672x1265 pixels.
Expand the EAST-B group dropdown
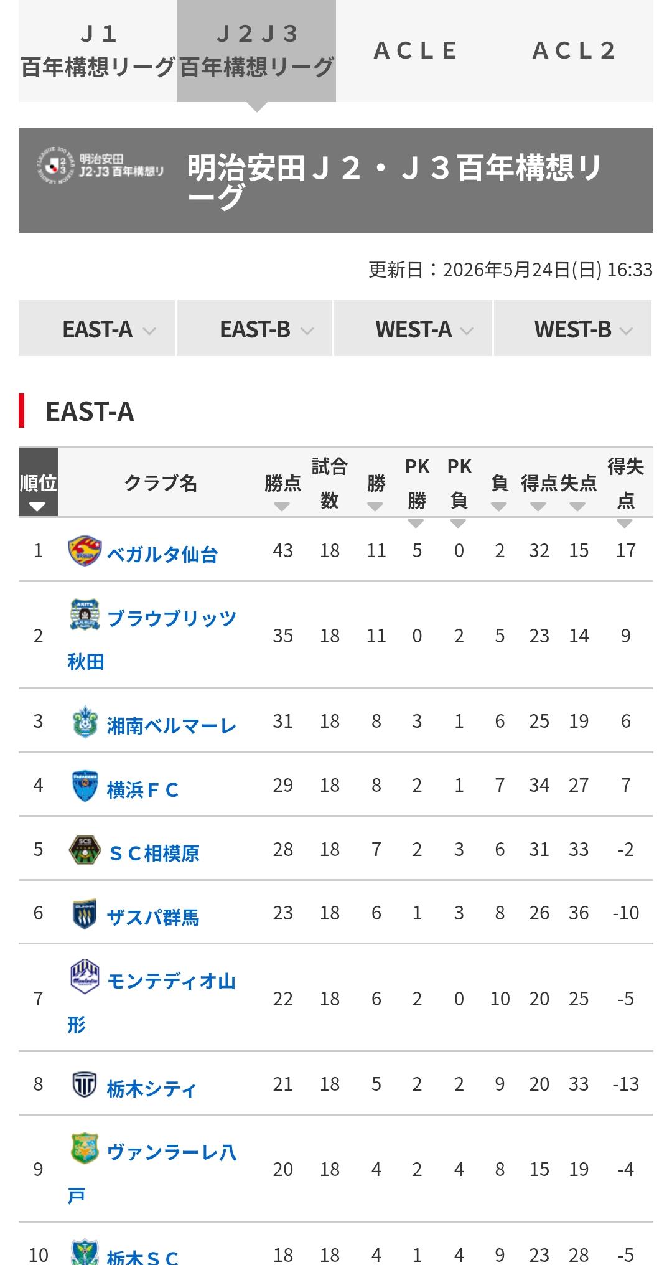[x=254, y=329]
